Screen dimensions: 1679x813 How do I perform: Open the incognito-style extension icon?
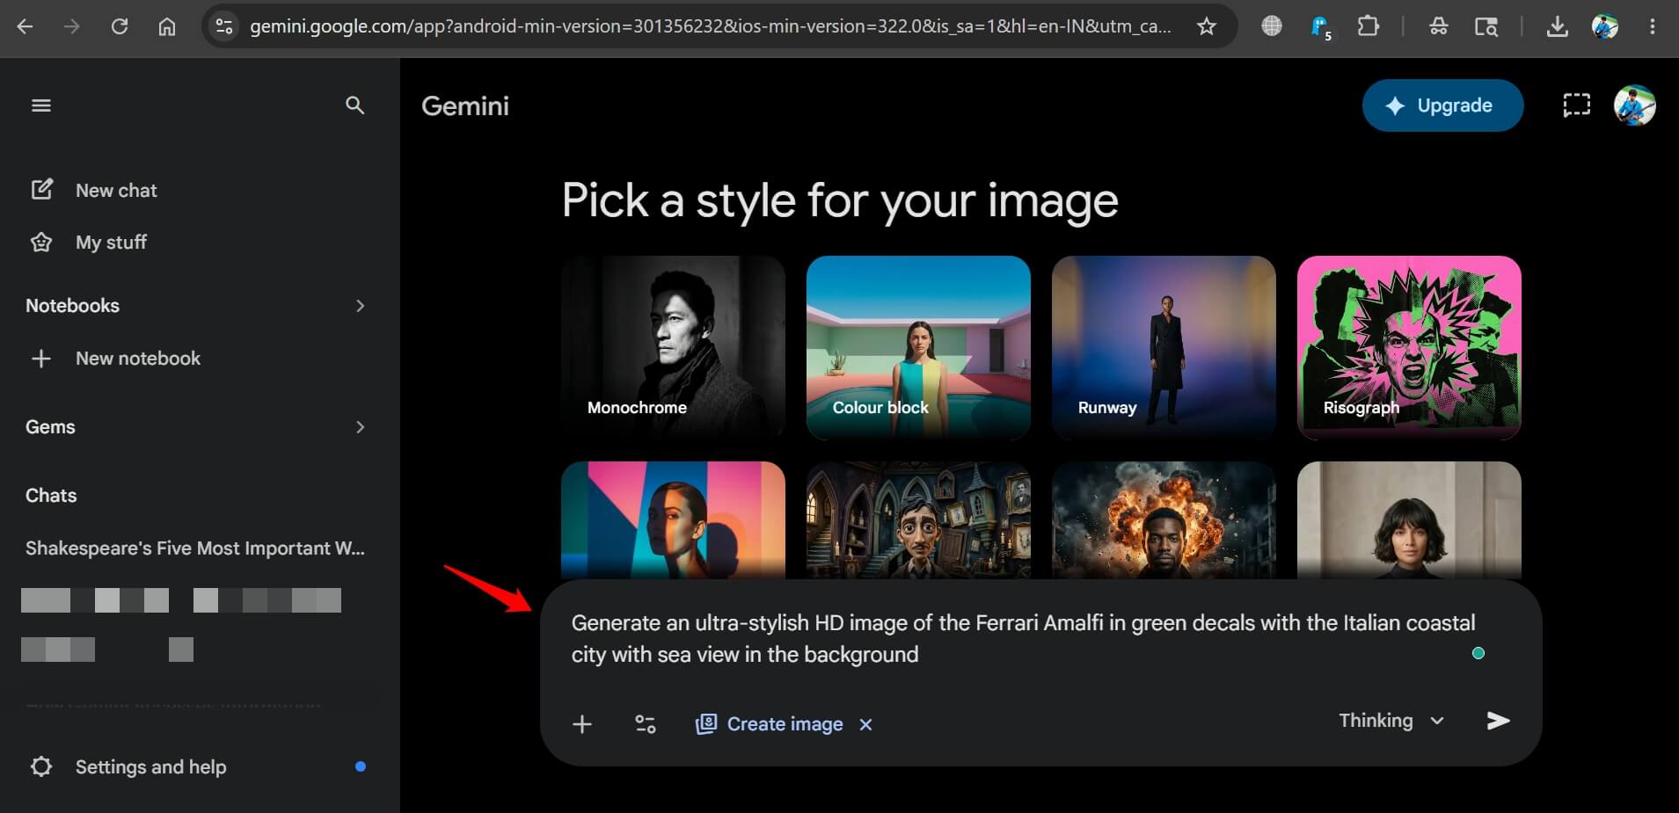1439,26
